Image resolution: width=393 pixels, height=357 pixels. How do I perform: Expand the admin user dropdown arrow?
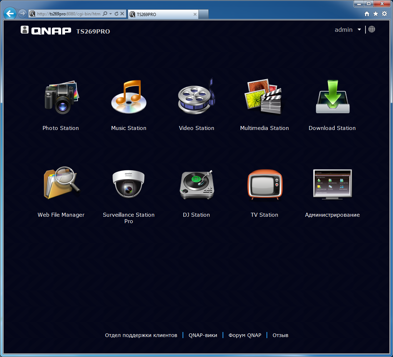point(359,30)
